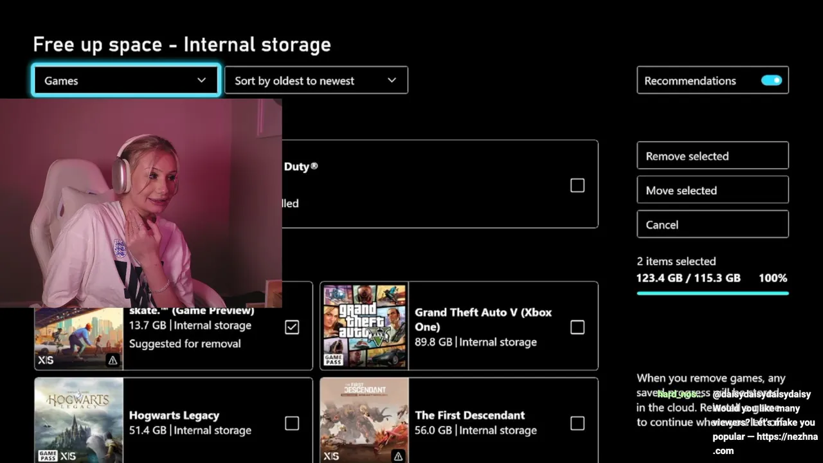Click The First Descendant title text
This screenshot has height=463, width=823.
point(469,415)
